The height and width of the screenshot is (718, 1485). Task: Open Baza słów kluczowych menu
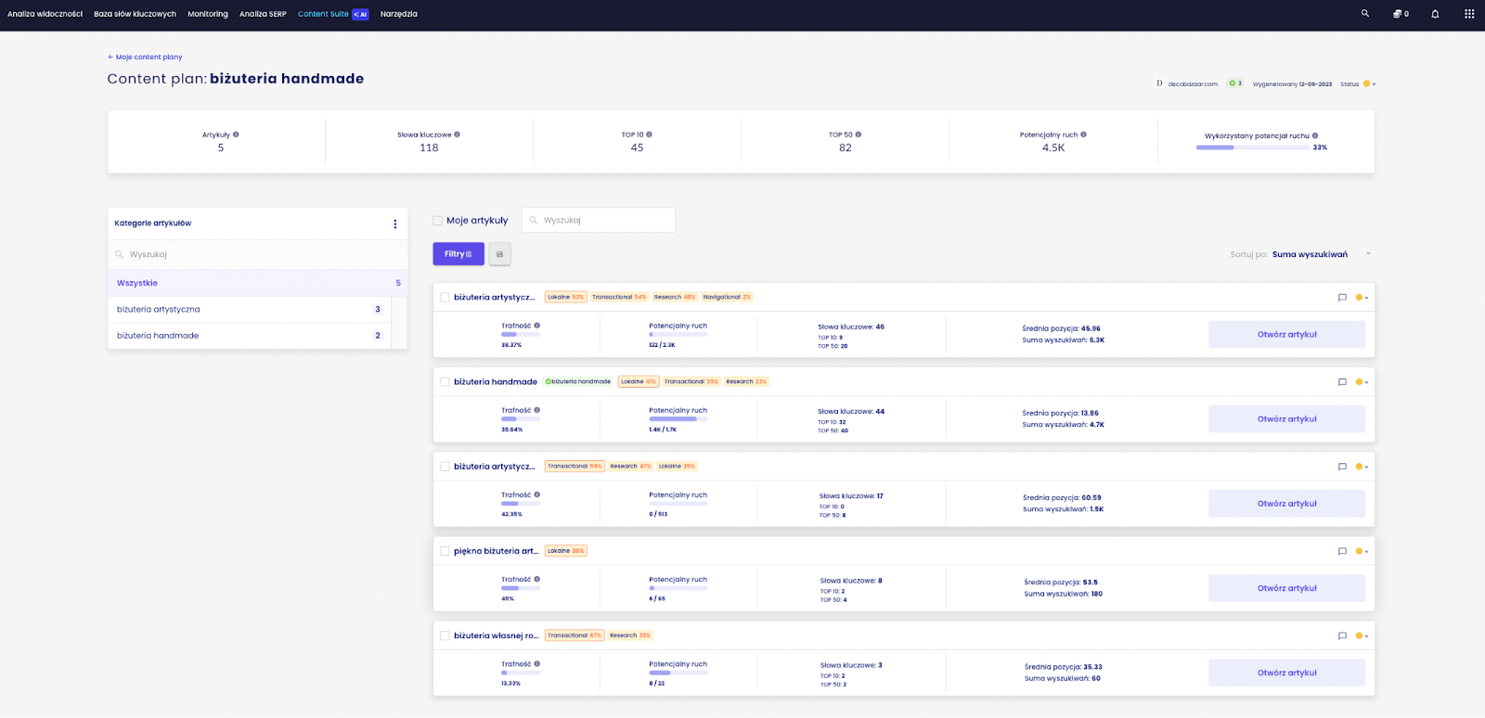(135, 14)
